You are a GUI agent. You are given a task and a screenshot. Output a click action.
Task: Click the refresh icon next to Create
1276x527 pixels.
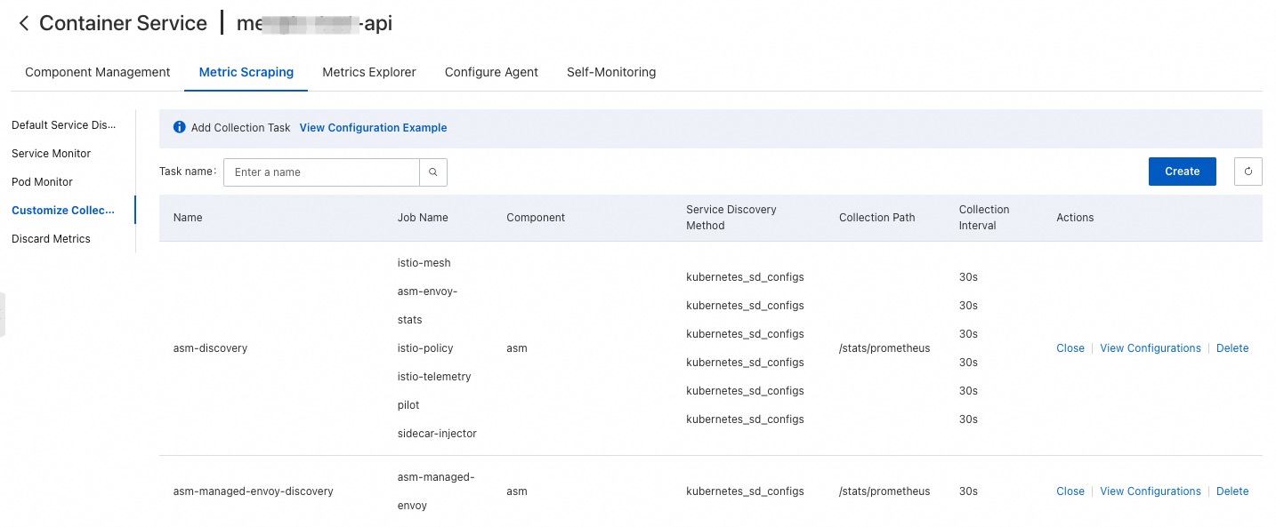1248,172
